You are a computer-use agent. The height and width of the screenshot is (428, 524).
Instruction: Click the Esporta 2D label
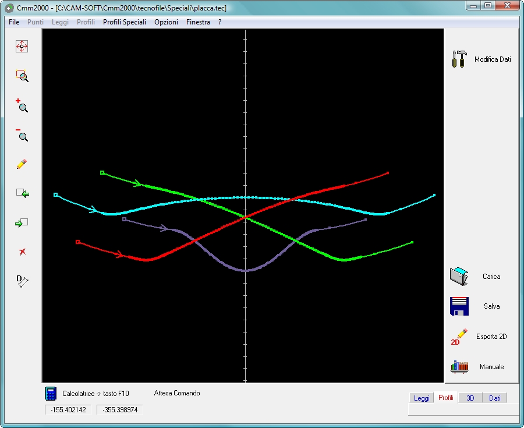point(491,337)
